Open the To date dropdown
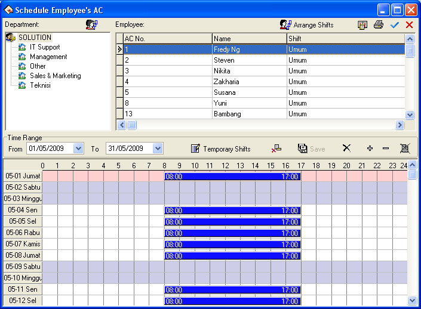Screen dimensions: 421x309 [158, 149]
